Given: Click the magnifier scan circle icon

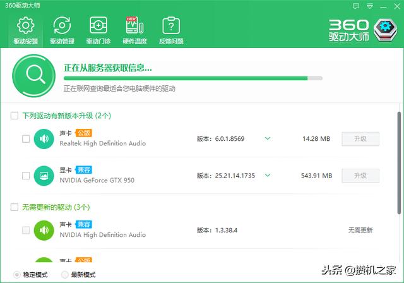Looking at the screenshot, I should [33, 76].
